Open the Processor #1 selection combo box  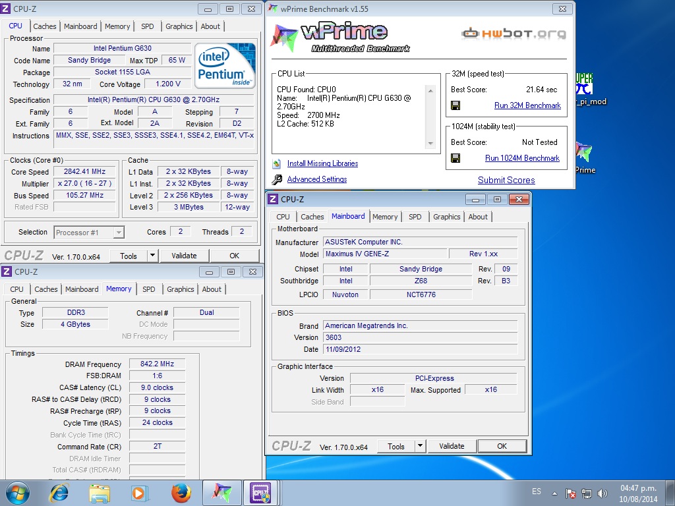pyautogui.click(x=90, y=233)
